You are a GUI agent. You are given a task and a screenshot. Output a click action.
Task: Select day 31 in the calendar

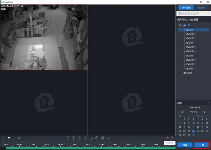(193, 135)
